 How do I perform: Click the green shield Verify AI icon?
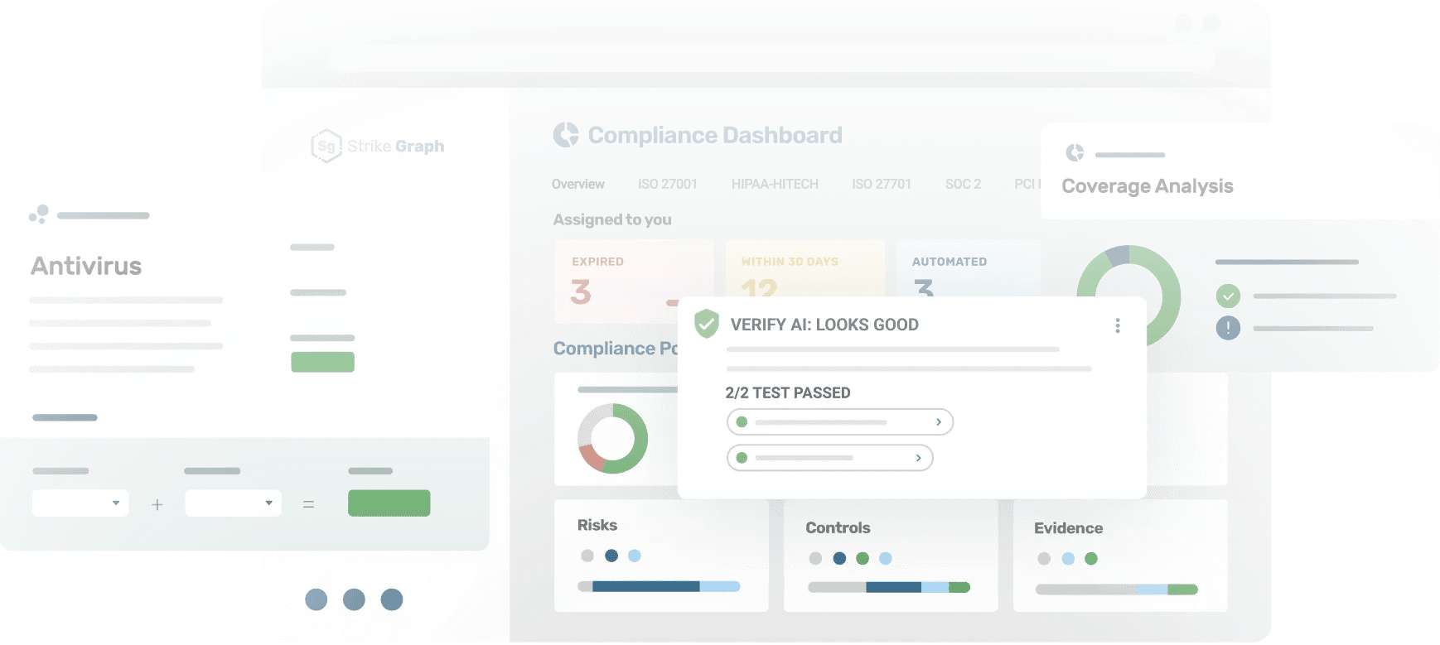(706, 324)
